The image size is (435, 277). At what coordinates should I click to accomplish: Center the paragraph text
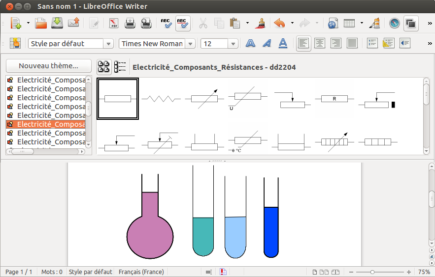click(x=320, y=43)
